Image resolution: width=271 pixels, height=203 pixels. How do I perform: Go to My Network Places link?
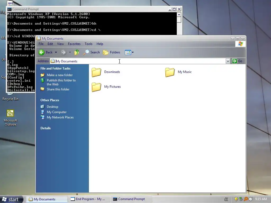coord(60,117)
